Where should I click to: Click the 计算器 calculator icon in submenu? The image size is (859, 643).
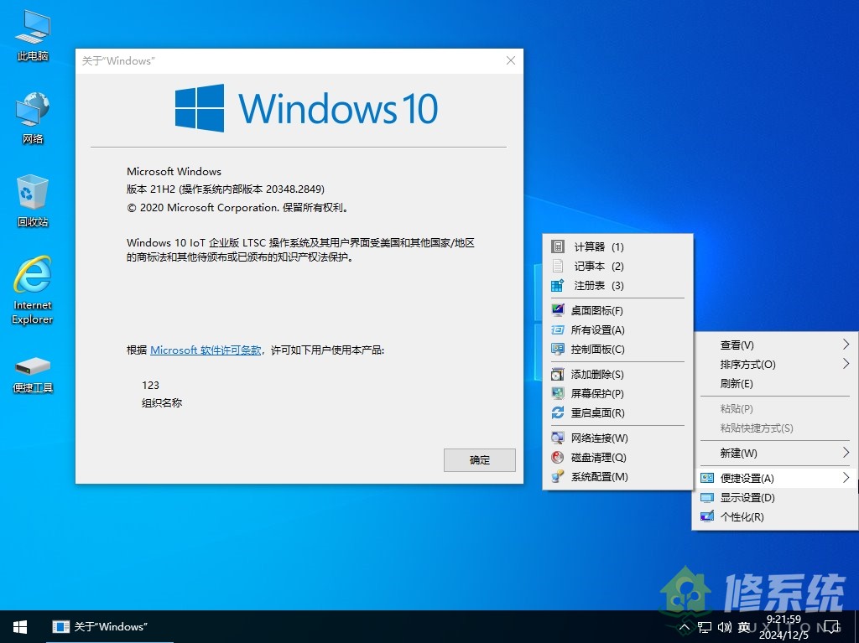[557, 247]
